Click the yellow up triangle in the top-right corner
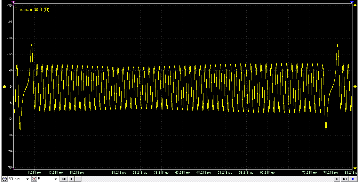Viewport: 358px width, 182px height. [x=355, y=5]
